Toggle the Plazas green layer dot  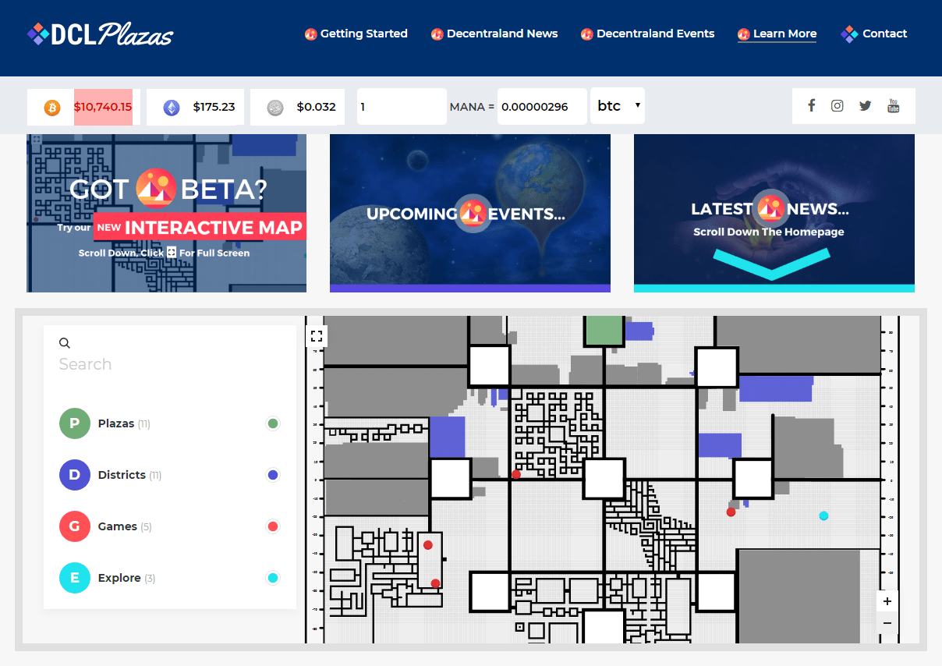point(273,423)
